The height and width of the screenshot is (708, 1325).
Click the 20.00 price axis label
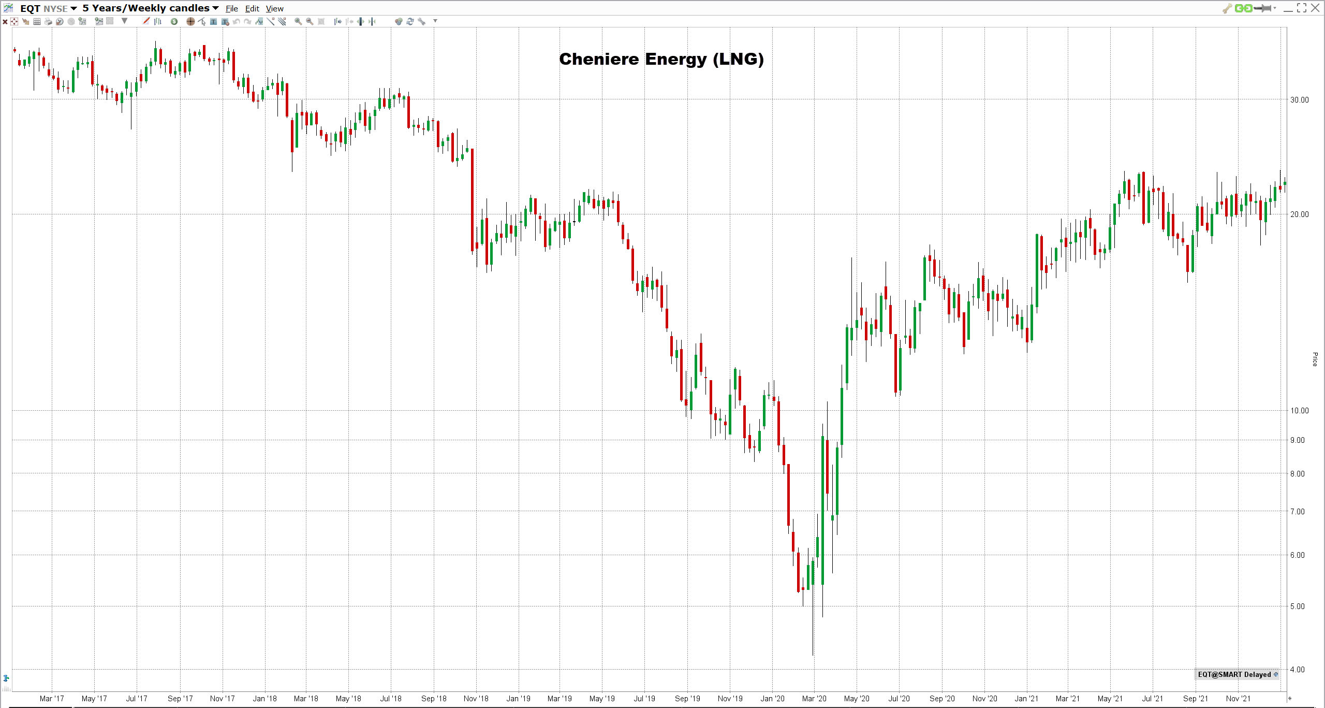pos(1299,214)
